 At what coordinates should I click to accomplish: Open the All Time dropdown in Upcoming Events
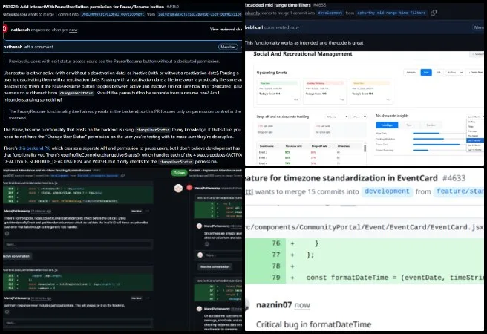pos(454,72)
